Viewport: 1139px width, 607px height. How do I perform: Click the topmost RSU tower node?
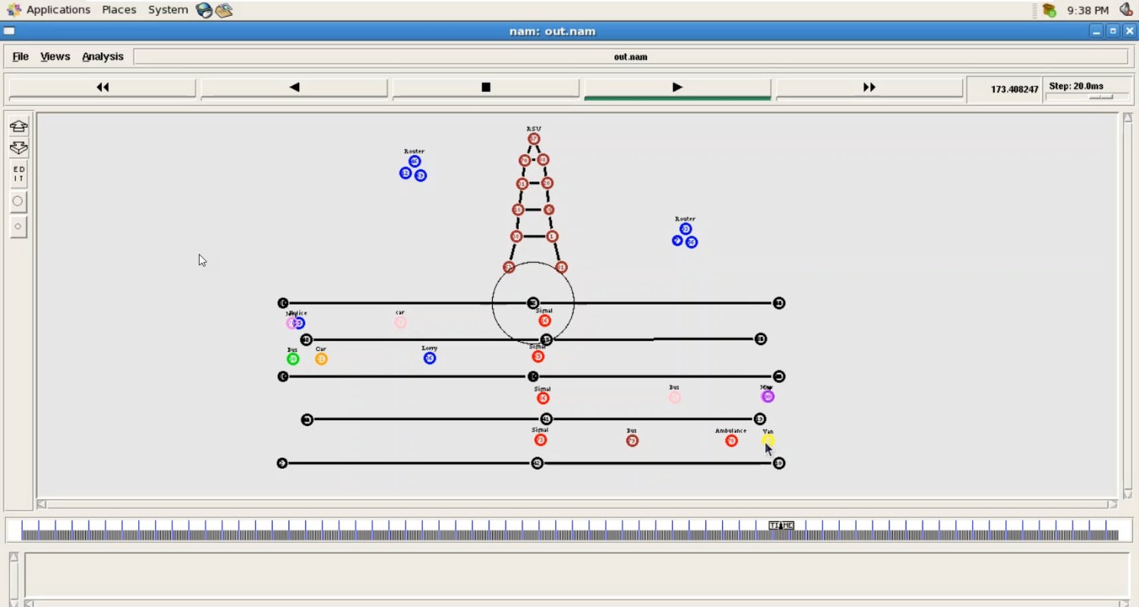point(534,139)
